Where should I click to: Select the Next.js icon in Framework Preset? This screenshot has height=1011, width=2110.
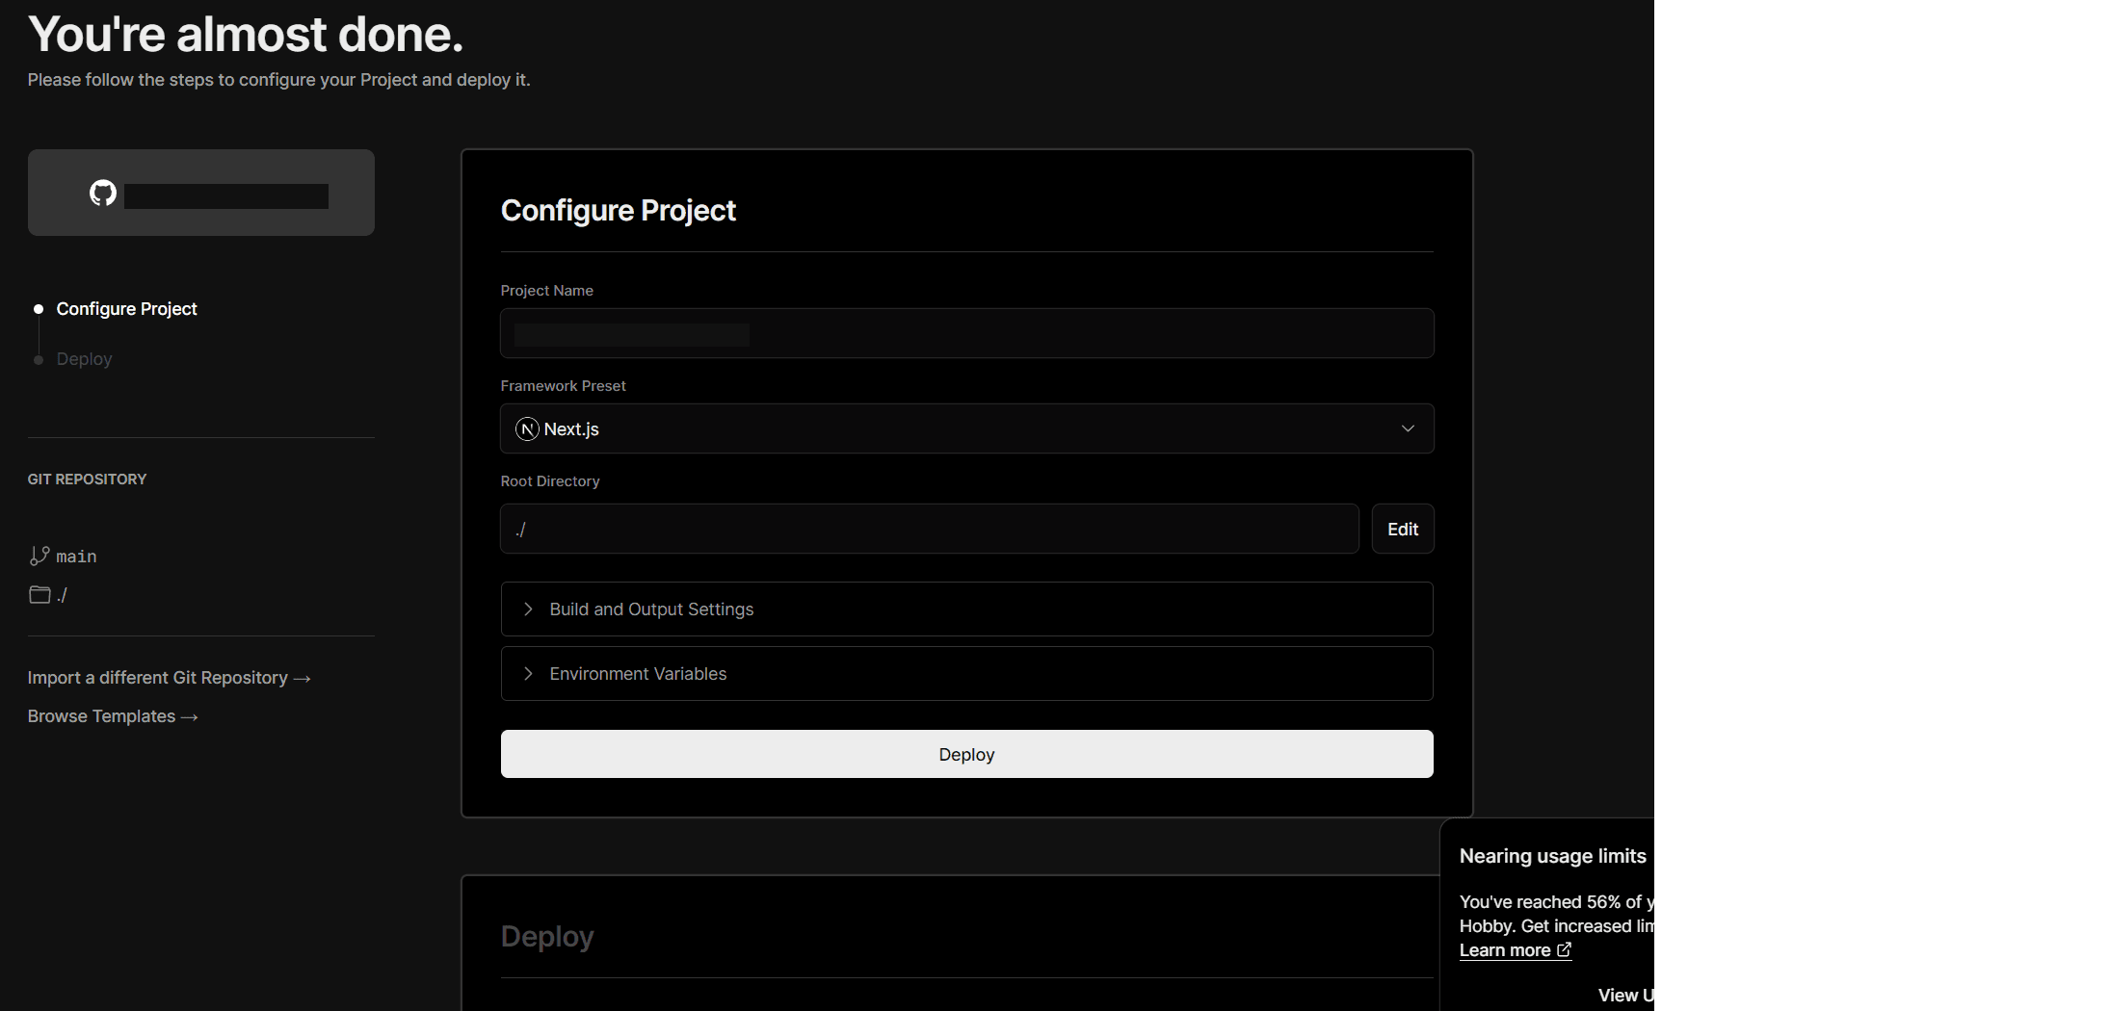click(x=527, y=428)
